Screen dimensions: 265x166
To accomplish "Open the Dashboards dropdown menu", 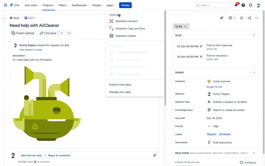I will [x=80, y=5].
